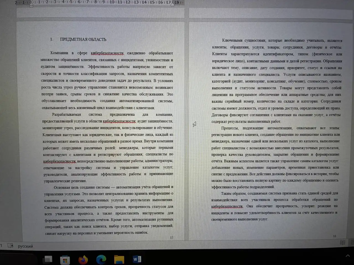Image resolution: width=354 pixels, height=265 pixels.
Task: Click the hanging indent marker on the ruler
Action: click(x=31, y=4)
